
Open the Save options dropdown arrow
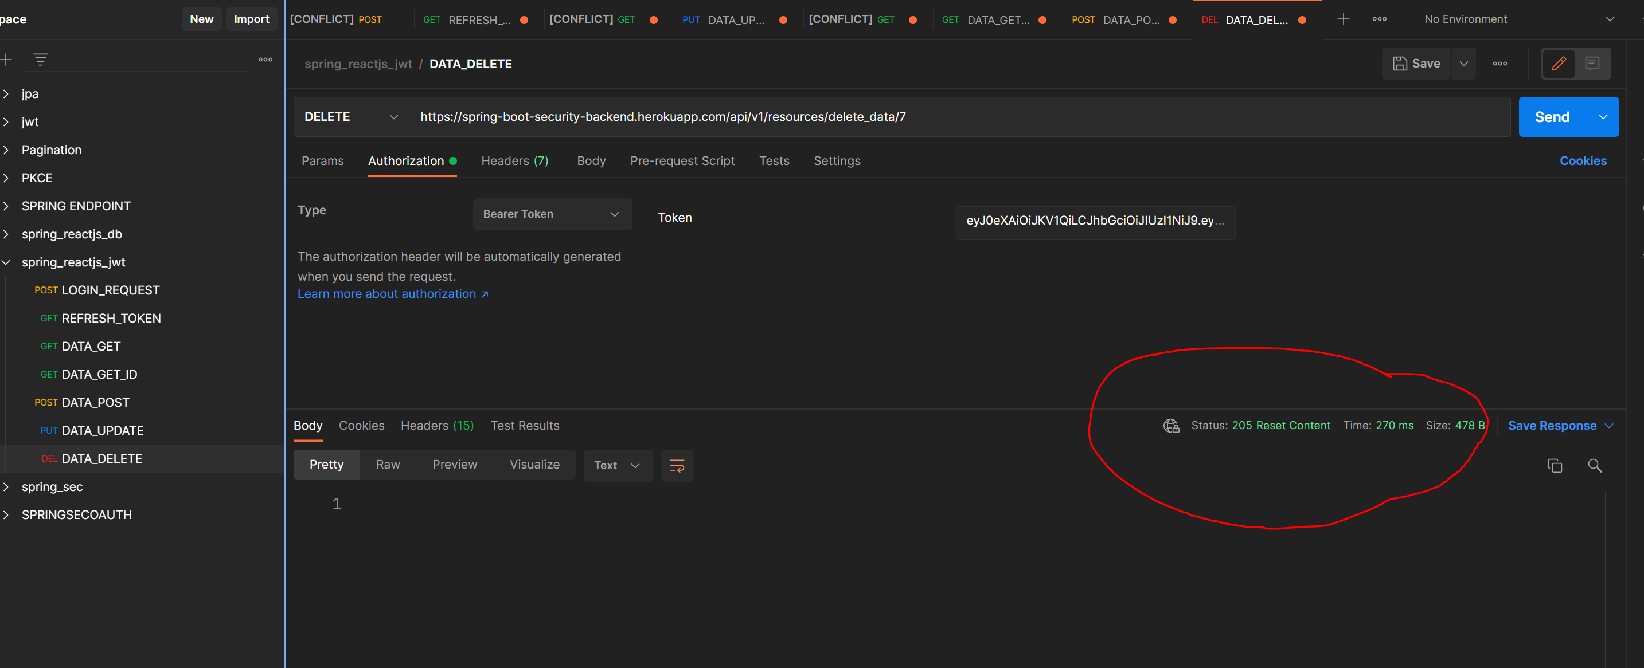[1464, 64]
